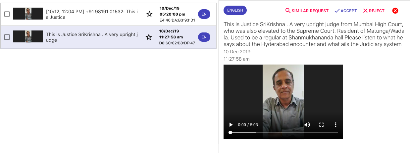Viewport: 410px width, 153px height.
Task: Click the ENGLISH language tag
Action: [x=235, y=10]
